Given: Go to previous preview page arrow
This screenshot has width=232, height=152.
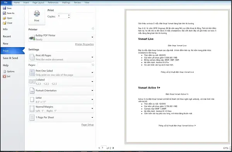Looking at the screenshot, I should coord(99,148).
